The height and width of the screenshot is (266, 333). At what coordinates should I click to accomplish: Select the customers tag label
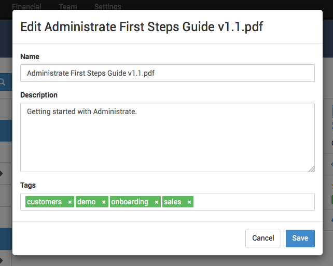pos(45,202)
